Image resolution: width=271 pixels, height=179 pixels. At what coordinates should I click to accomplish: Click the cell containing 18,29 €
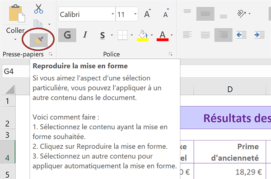230,172
